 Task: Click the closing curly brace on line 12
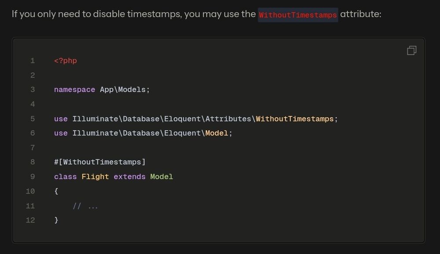(x=56, y=220)
